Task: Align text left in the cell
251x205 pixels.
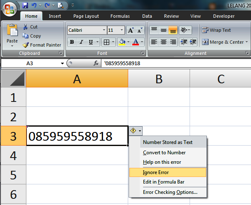Action: [154, 42]
